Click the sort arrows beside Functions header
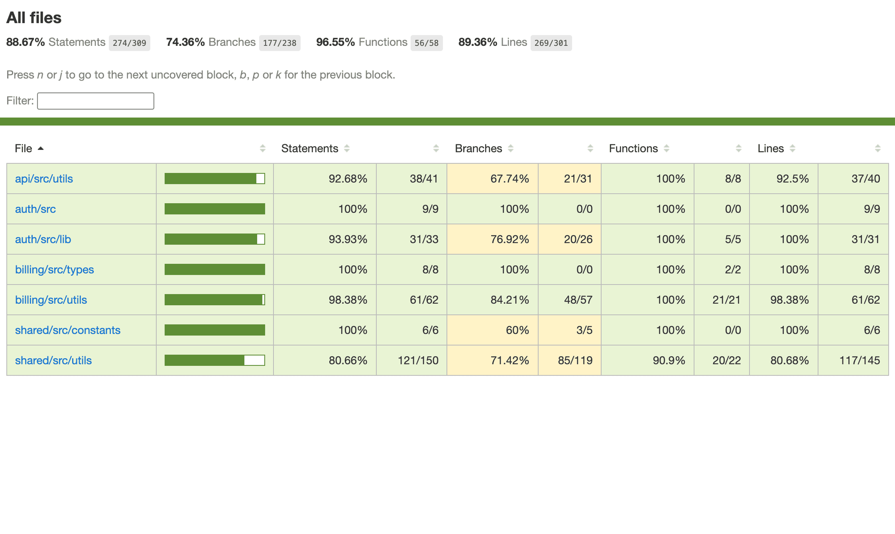Screen dimensions: 895x534 click(667, 148)
